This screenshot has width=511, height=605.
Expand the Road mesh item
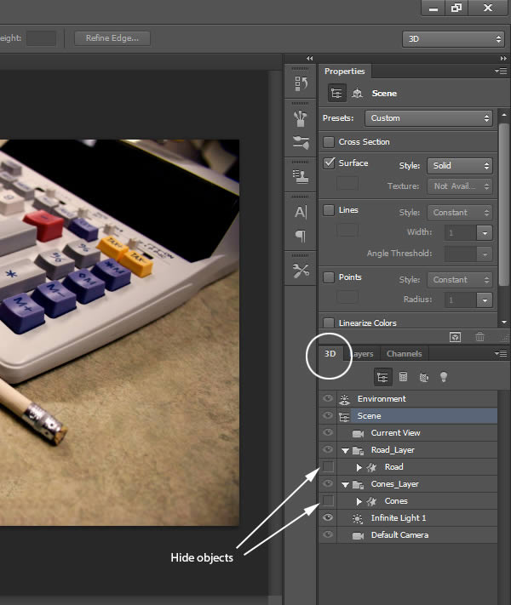coord(359,467)
